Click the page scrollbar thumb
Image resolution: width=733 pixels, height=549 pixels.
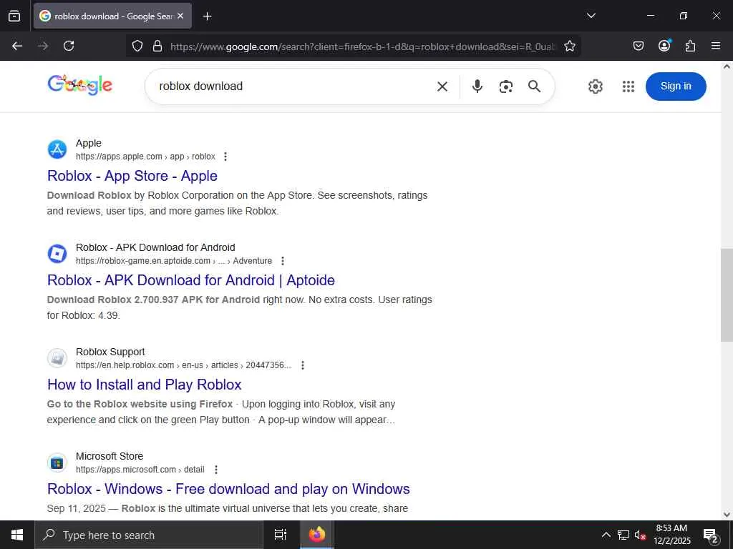(727, 295)
